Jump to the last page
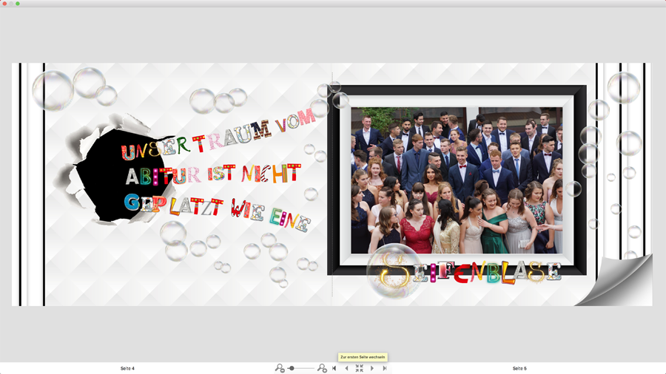The image size is (666, 374). (x=385, y=368)
